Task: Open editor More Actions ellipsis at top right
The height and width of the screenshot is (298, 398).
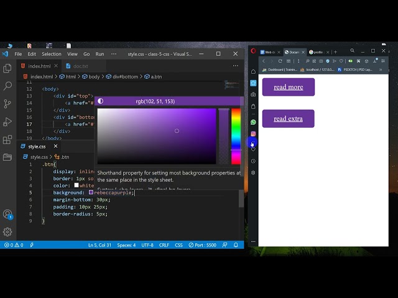Action: coord(236,66)
